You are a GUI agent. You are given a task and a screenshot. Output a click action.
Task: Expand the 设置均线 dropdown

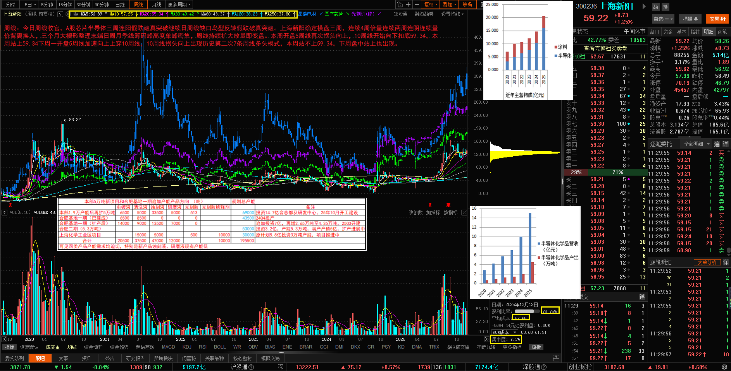452,14
